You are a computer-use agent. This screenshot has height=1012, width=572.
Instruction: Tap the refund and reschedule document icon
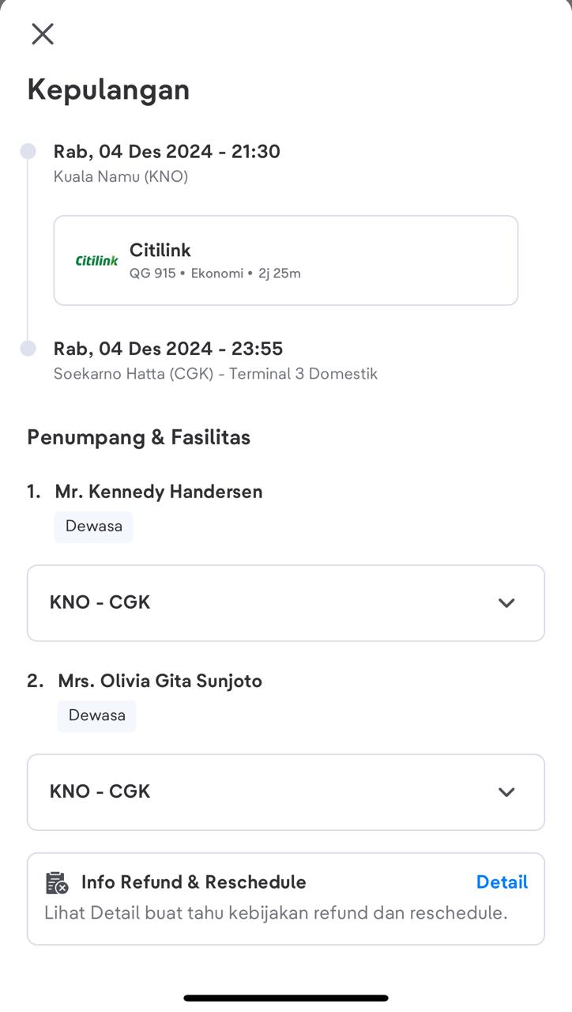[57, 883]
